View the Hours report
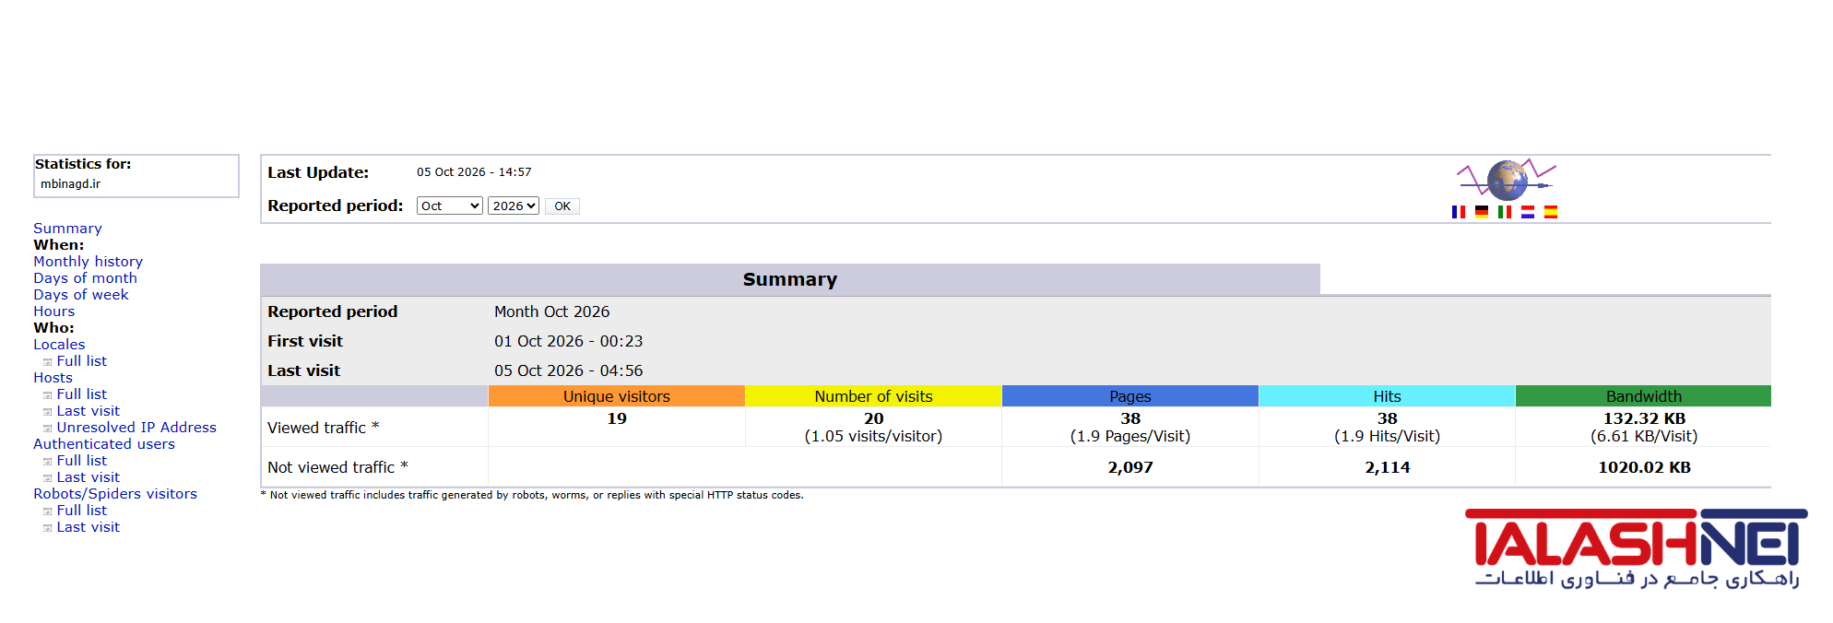This screenshot has width=1833, height=623. point(53,311)
